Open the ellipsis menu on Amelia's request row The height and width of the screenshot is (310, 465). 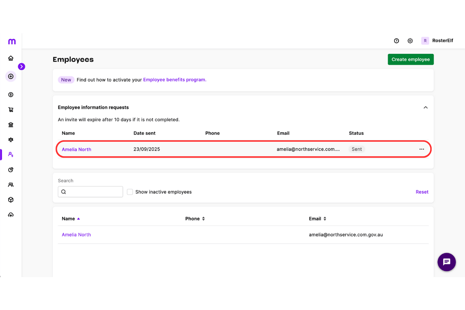coord(421,149)
